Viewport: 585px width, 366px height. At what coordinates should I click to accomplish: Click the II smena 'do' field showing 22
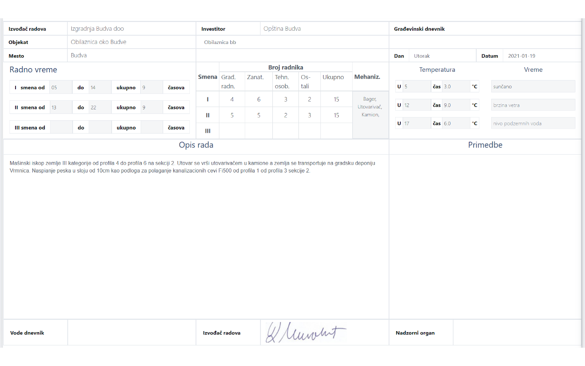[100, 108]
